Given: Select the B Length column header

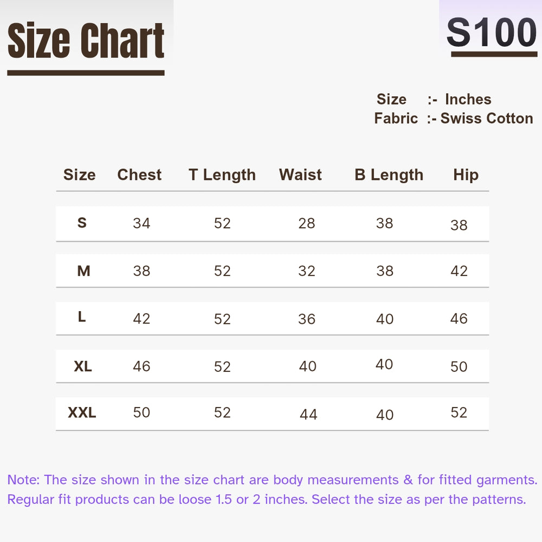Looking at the screenshot, I should click(x=389, y=175).
